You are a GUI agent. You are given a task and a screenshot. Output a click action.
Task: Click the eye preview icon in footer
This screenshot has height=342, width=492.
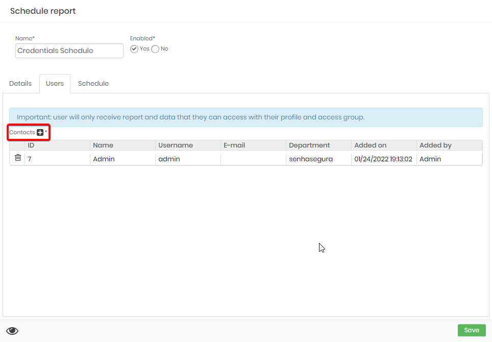(x=12, y=331)
